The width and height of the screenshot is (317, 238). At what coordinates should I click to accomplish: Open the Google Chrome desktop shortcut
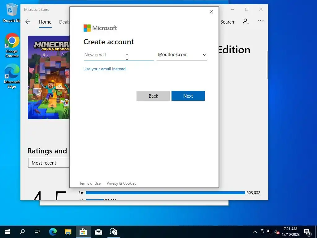point(12,46)
